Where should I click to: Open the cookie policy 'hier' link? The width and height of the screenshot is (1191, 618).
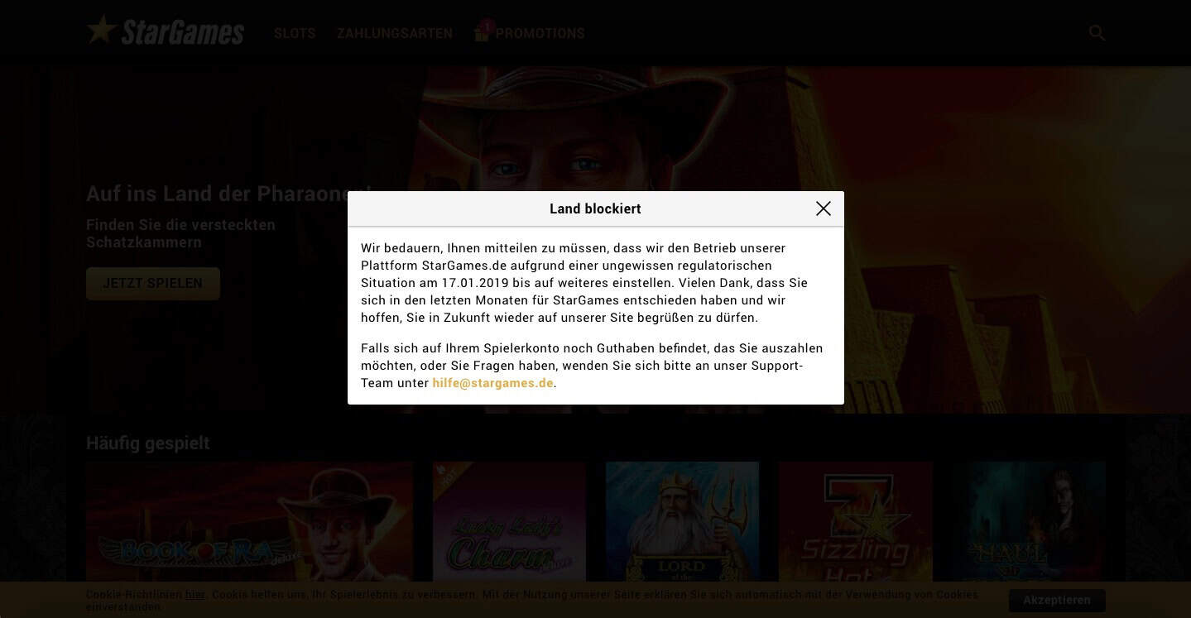tap(194, 594)
